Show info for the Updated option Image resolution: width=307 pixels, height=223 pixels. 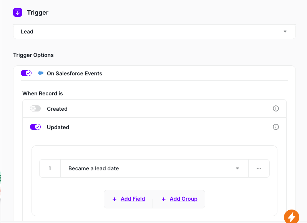pyautogui.click(x=275, y=127)
